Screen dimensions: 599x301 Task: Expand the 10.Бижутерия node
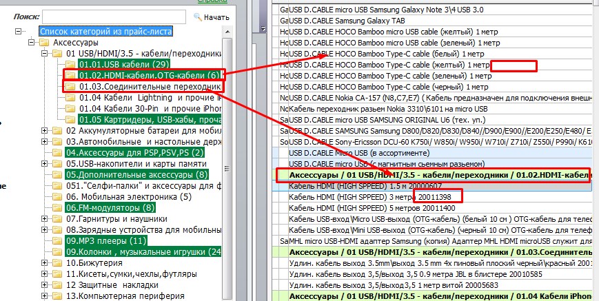(44, 263)
